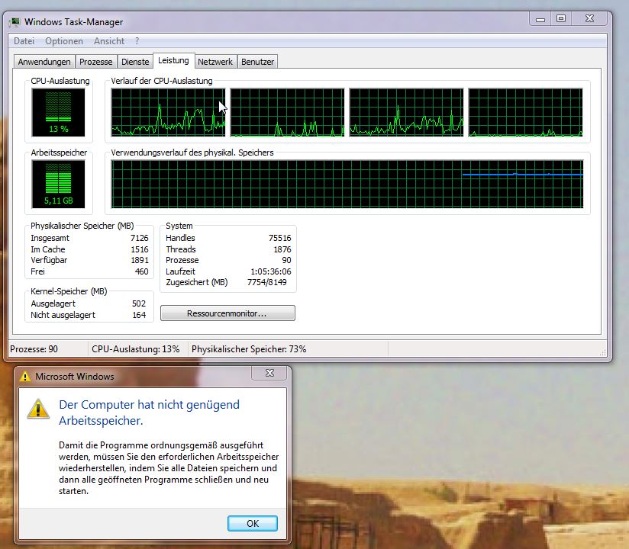Maximize the Task-Manager window
The image size is (629, 549).
pyautogui.click(x=561, y=19)
